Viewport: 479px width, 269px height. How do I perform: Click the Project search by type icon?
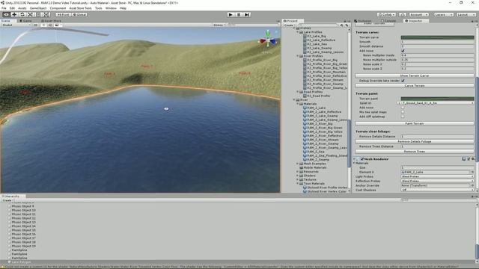[x=341, y=25]
